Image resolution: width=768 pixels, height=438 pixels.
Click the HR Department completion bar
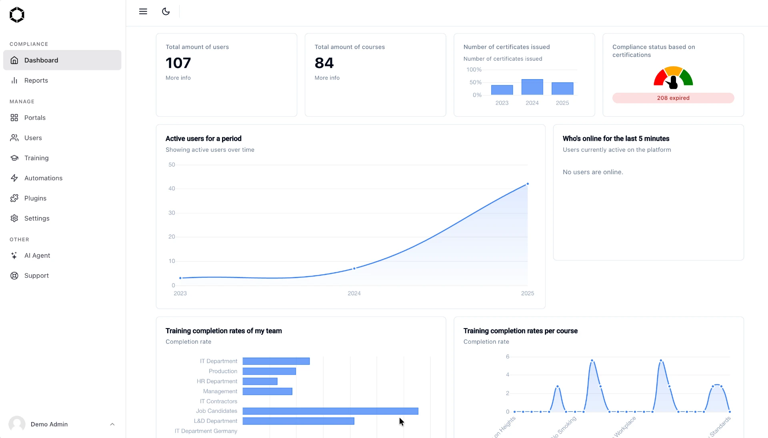click(x=260, y=381)
